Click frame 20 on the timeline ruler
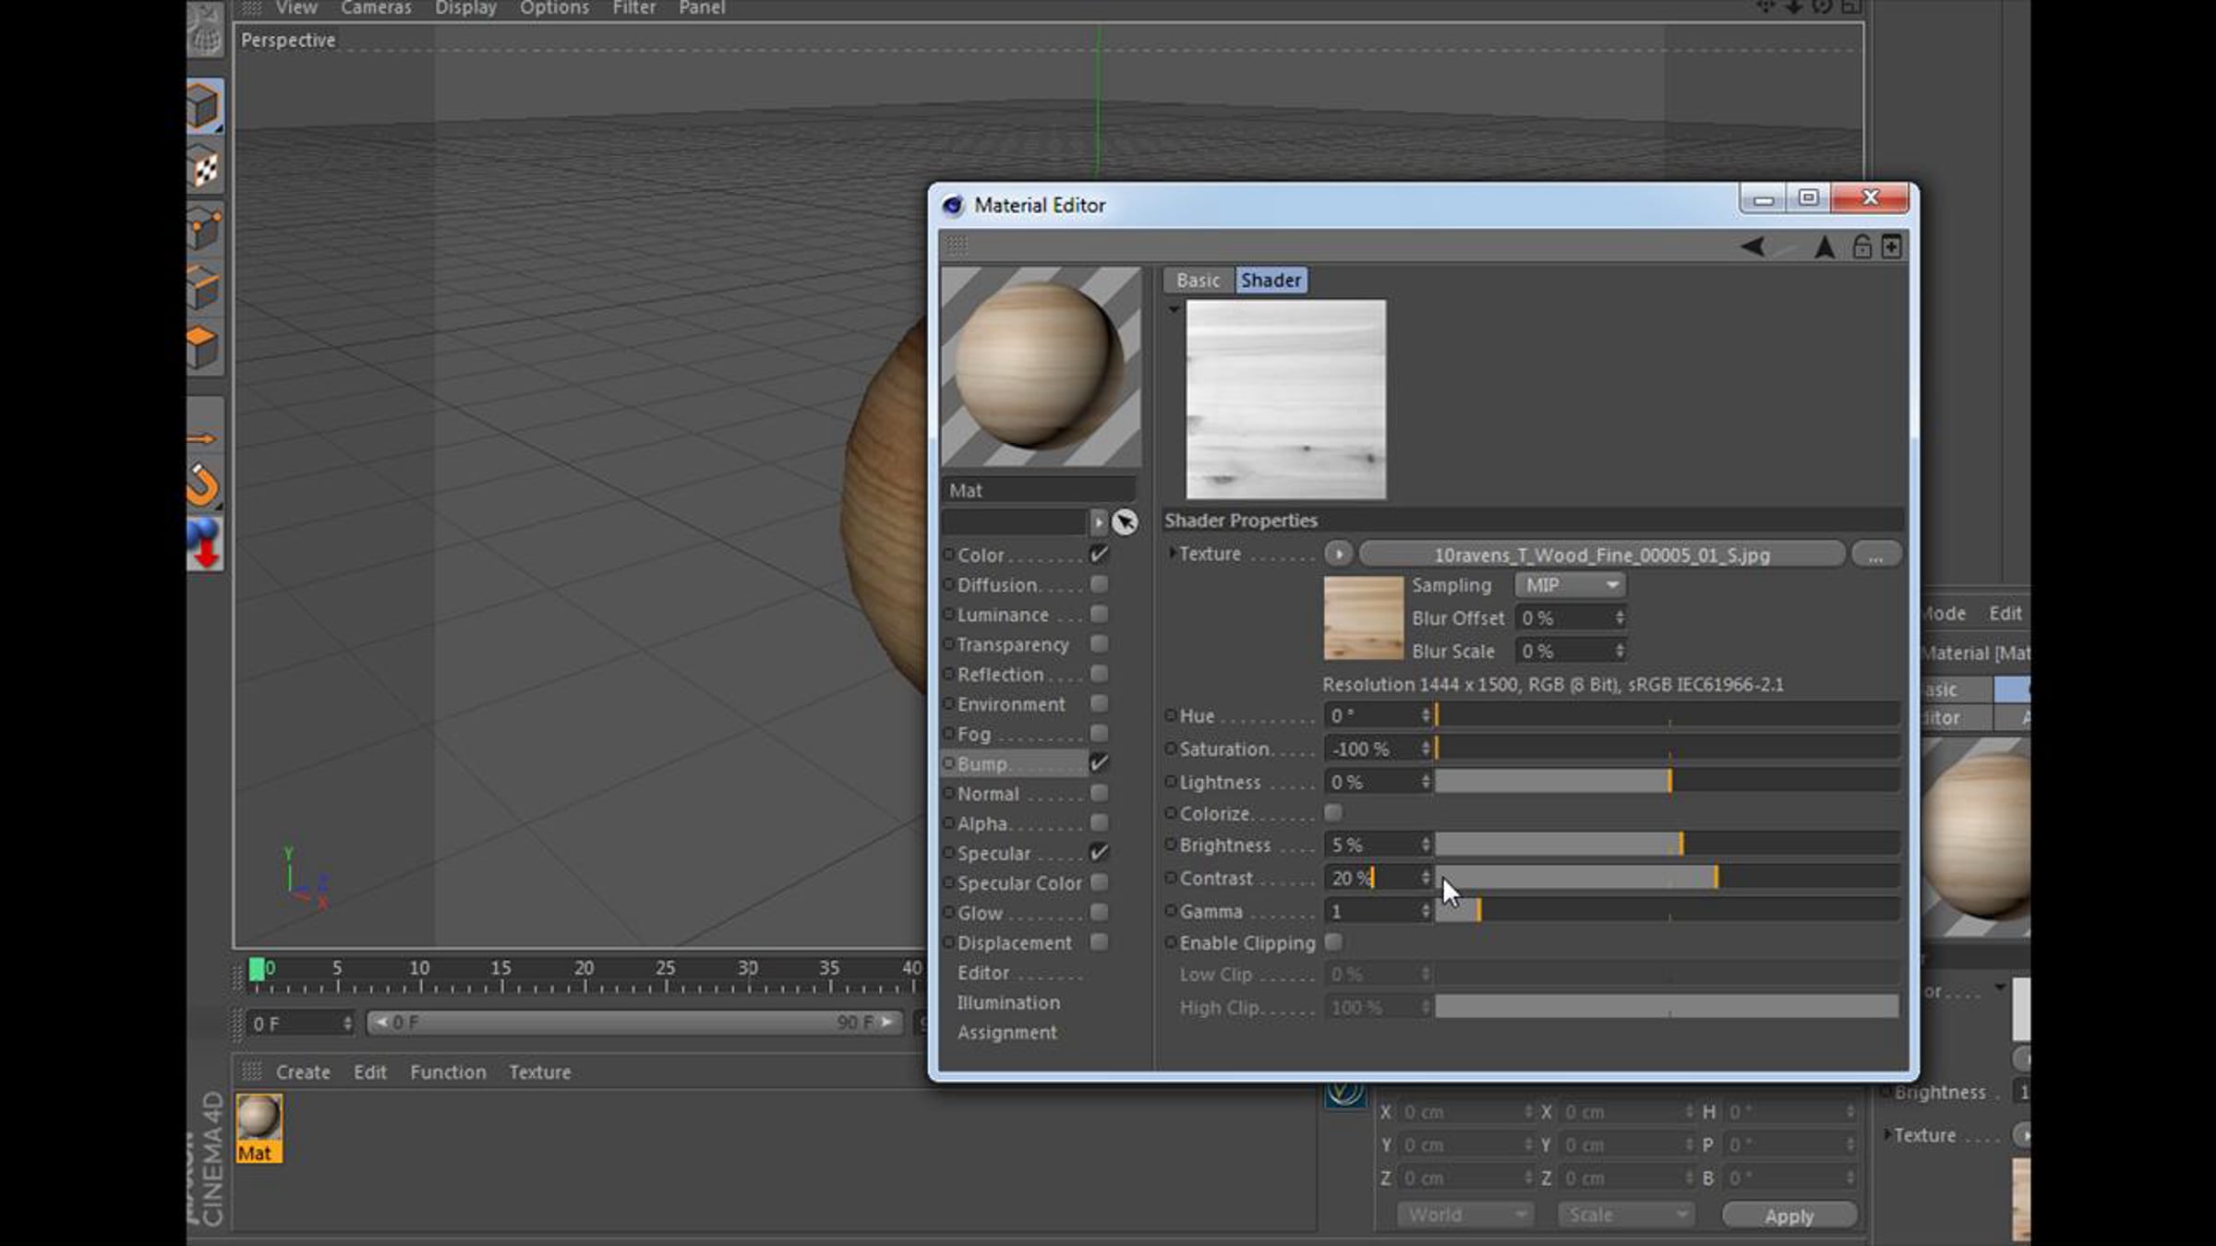The image size is (2216, 1246). point(584,968)
